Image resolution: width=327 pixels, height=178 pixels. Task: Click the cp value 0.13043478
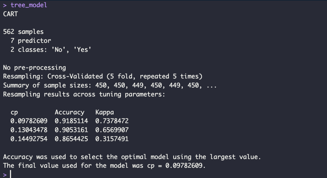29,130
